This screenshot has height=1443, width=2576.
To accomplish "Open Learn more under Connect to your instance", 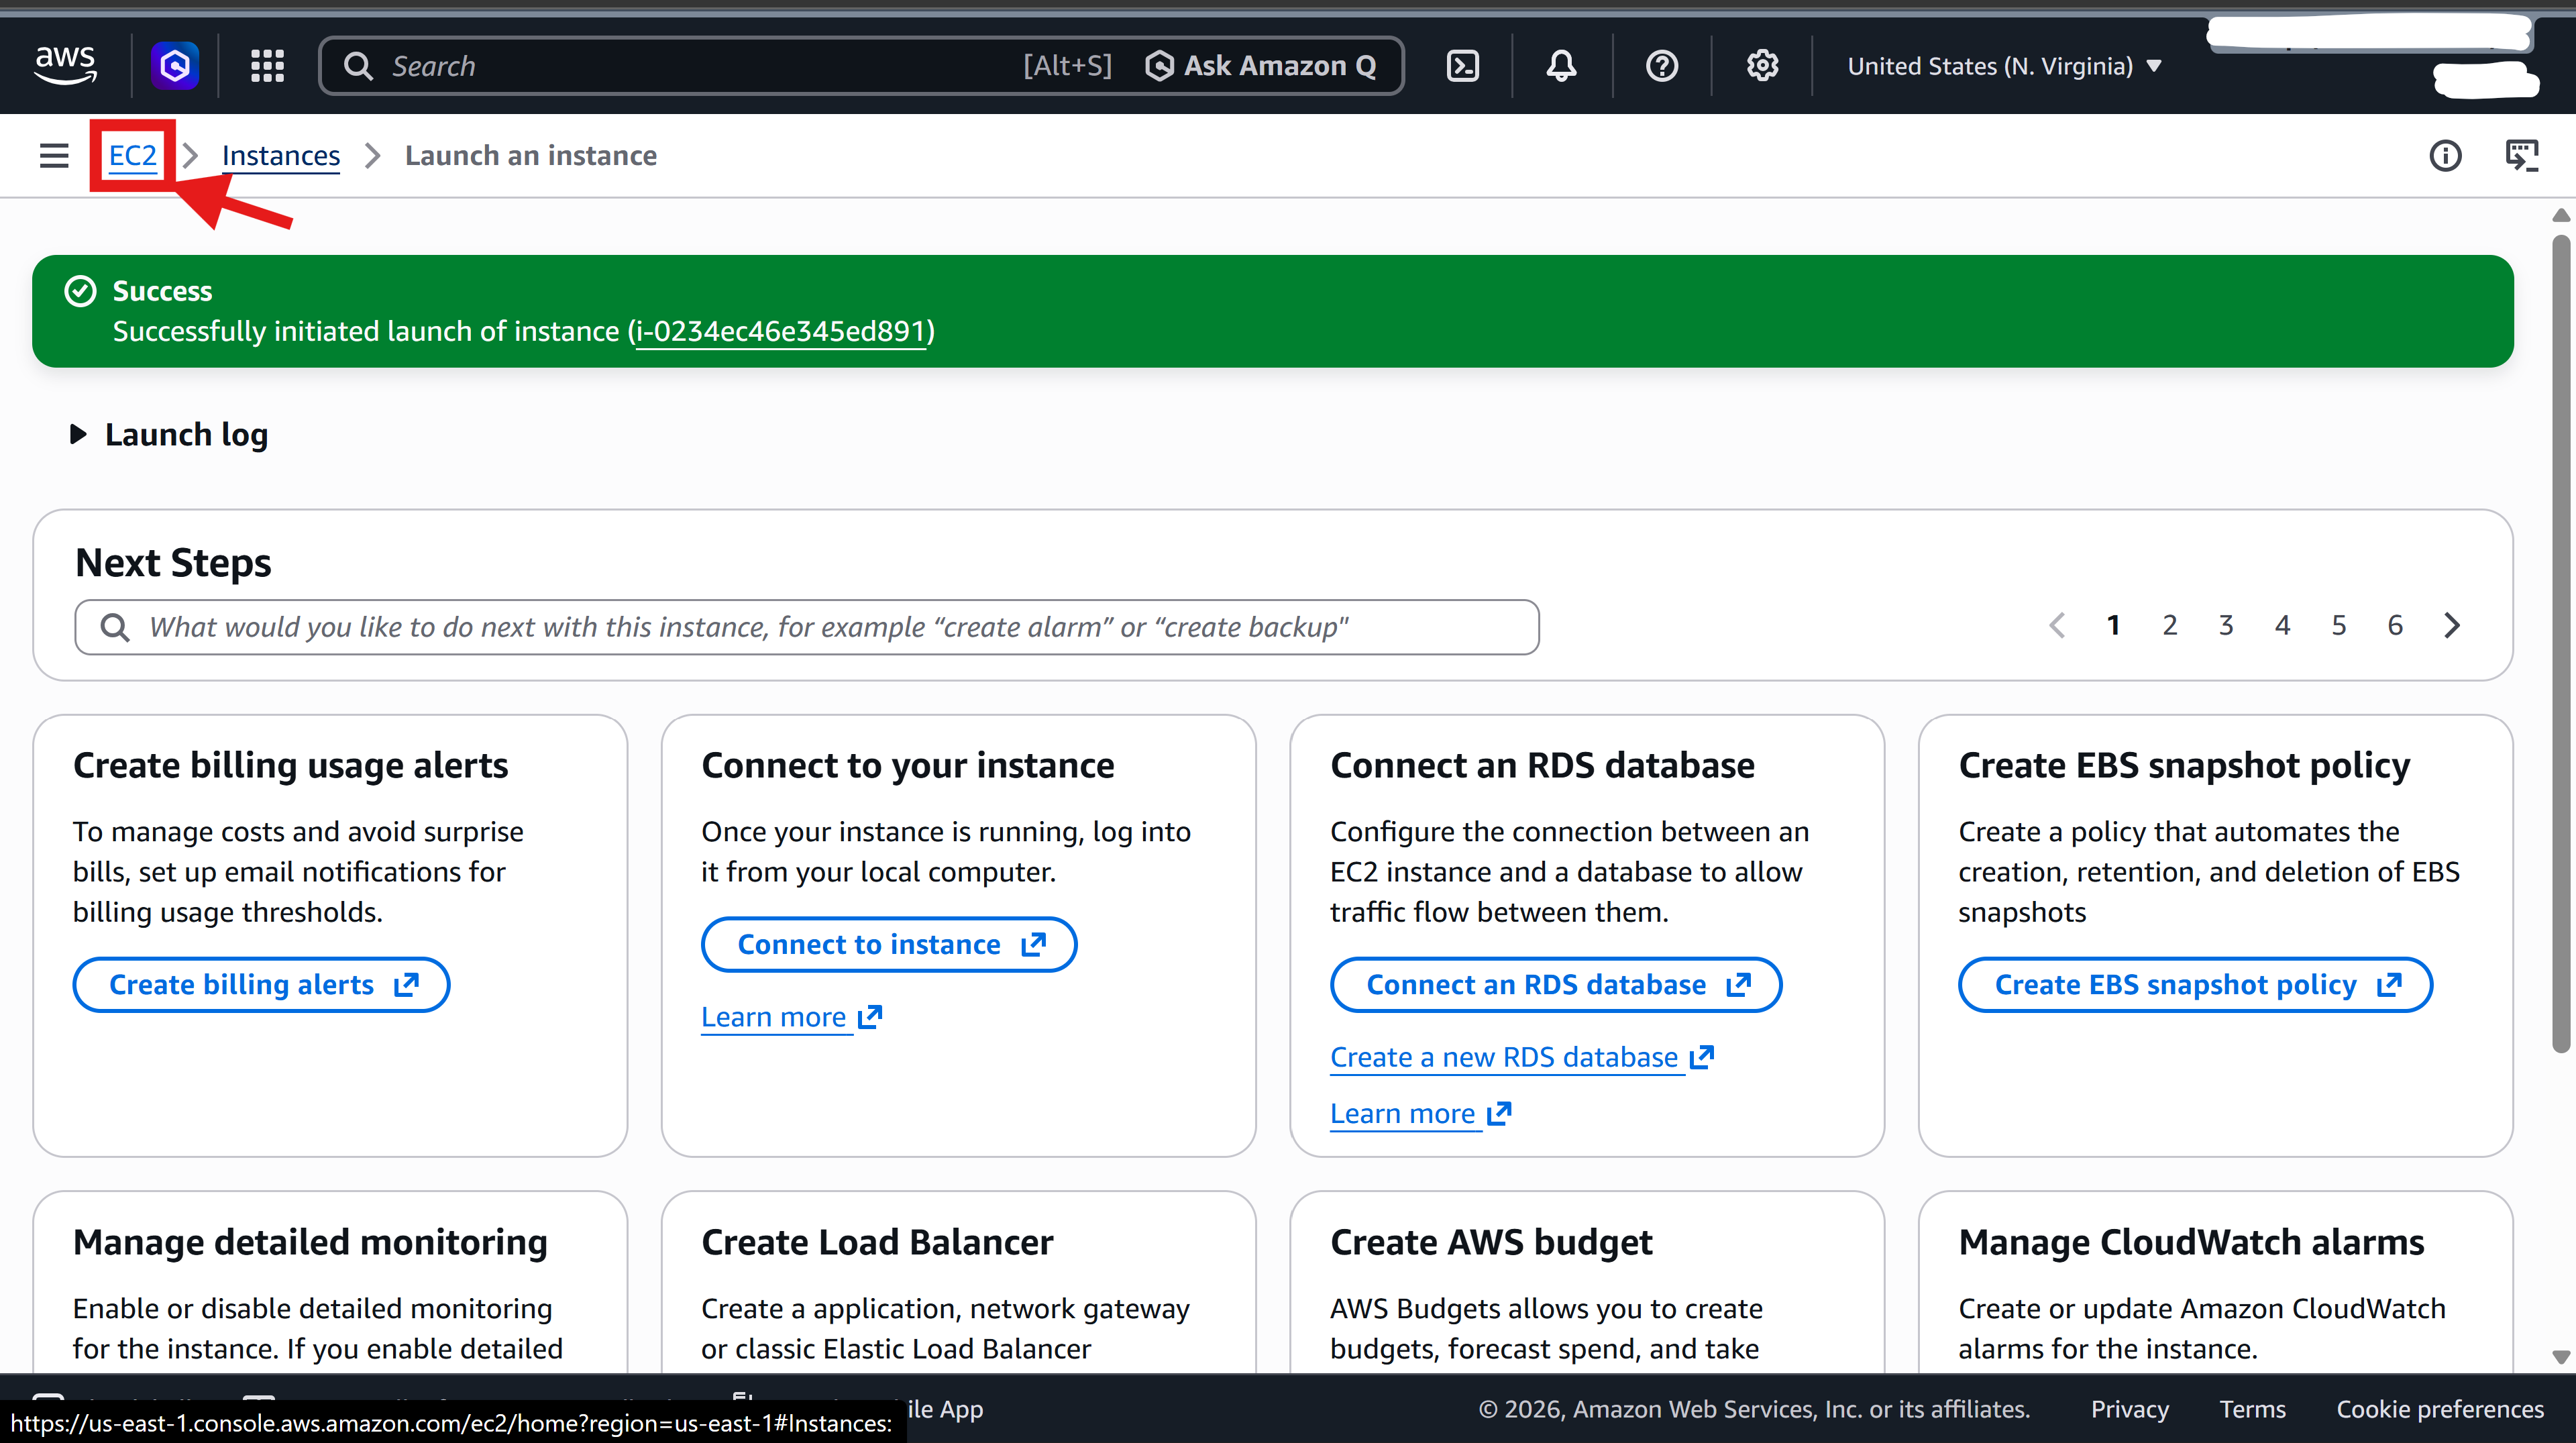I will (791, 1017).
